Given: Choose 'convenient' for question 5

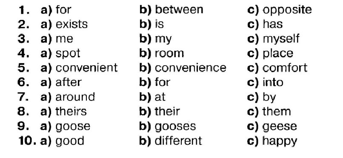Looking at the screenshot, I should [87, 68].
